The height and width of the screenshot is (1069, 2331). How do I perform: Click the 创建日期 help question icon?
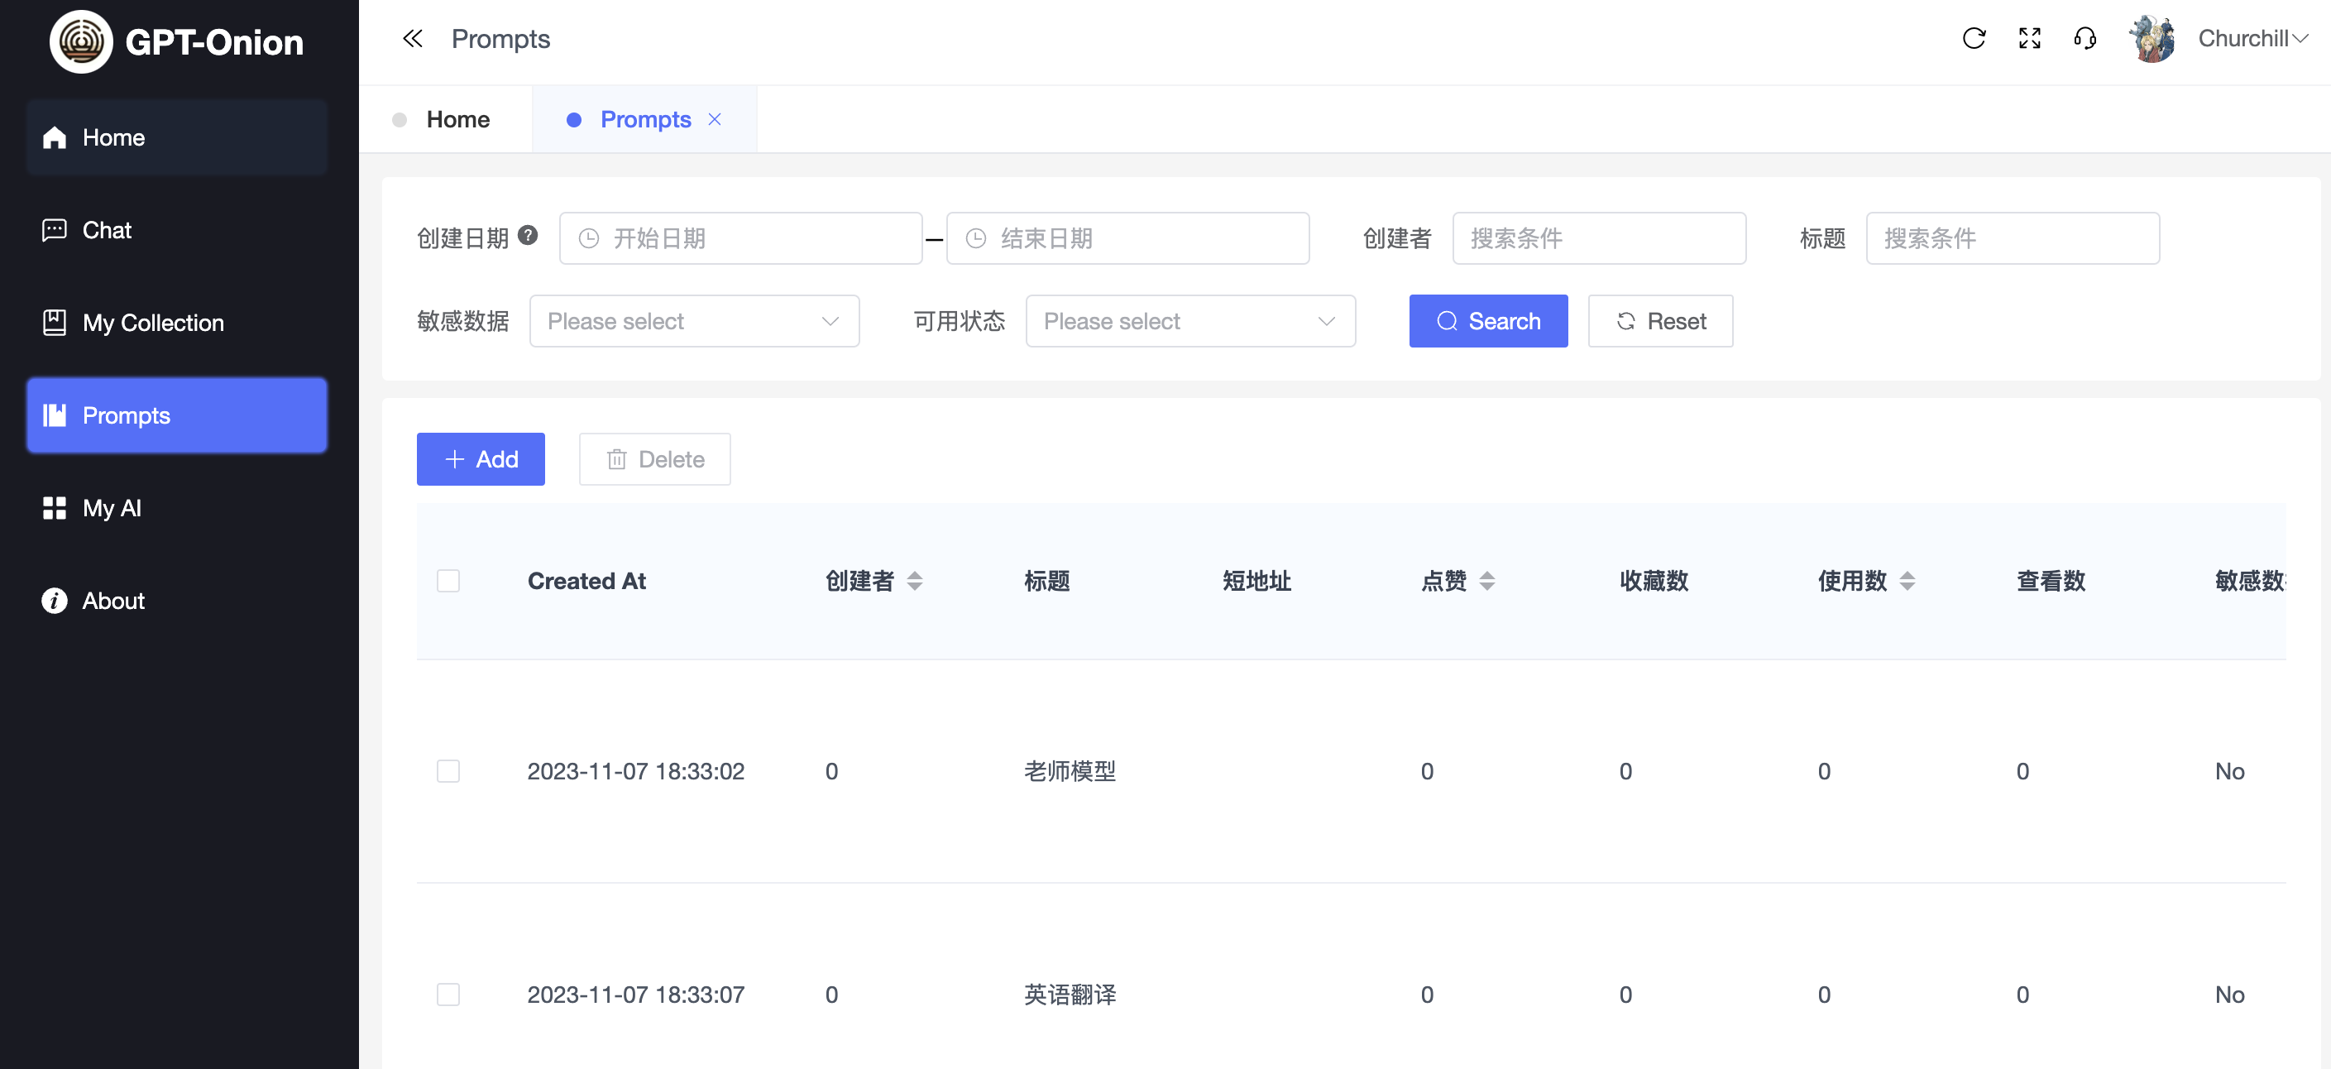pos(529,235)
